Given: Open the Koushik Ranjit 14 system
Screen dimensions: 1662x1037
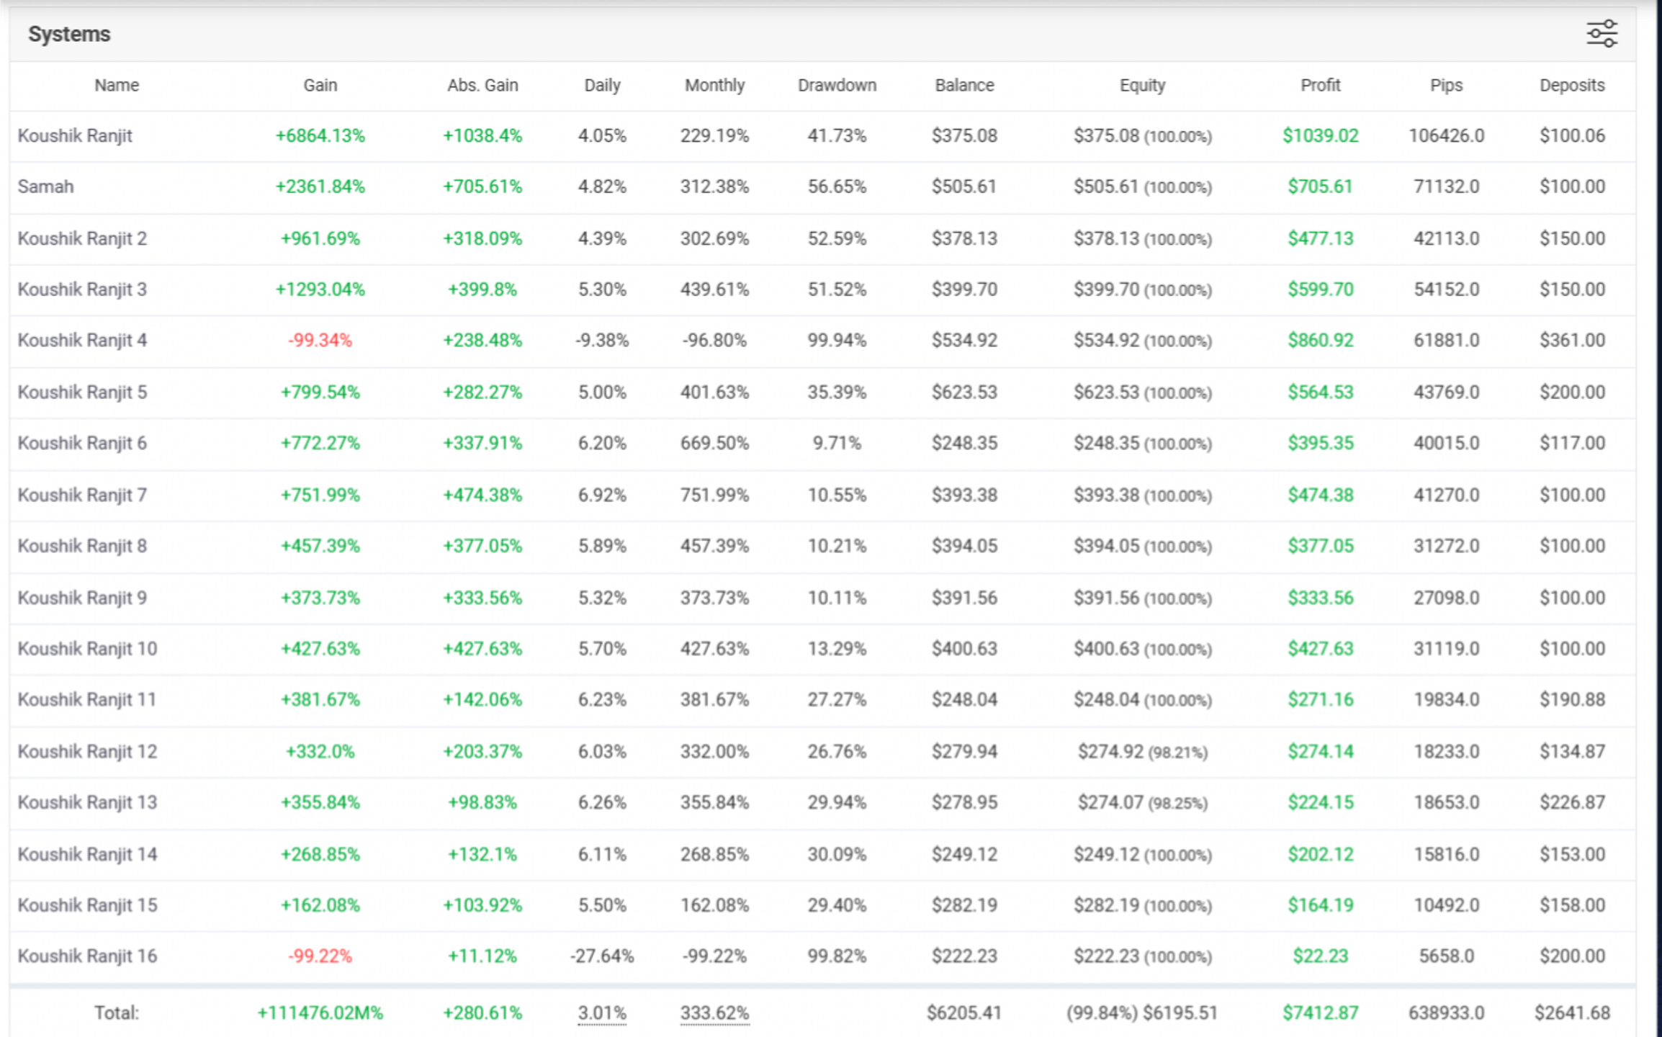Looking at the screenshot, I should coord(87,855).
